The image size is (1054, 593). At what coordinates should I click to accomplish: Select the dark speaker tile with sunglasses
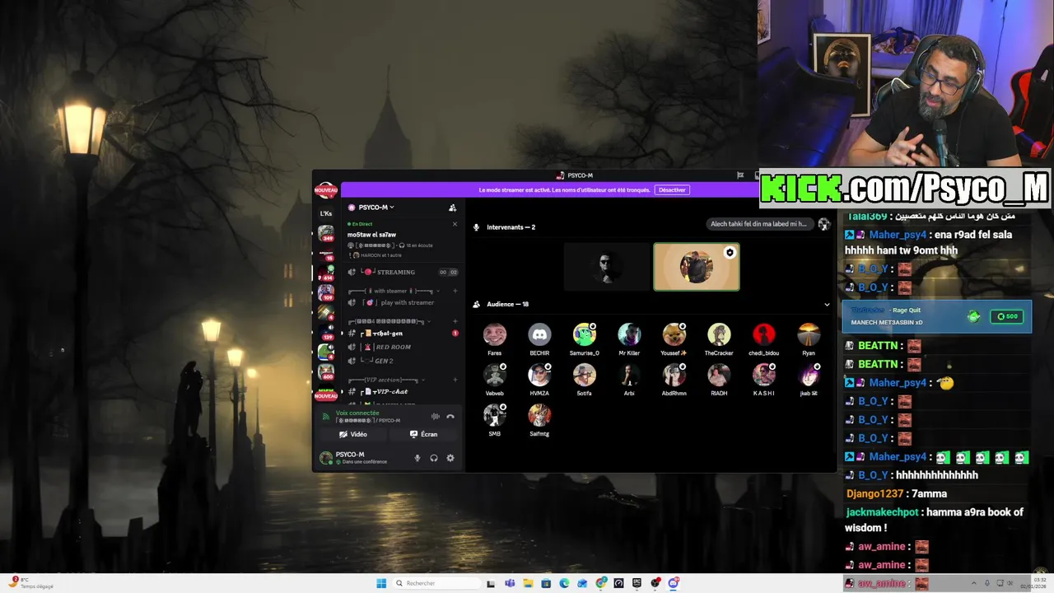coord(607,267)
